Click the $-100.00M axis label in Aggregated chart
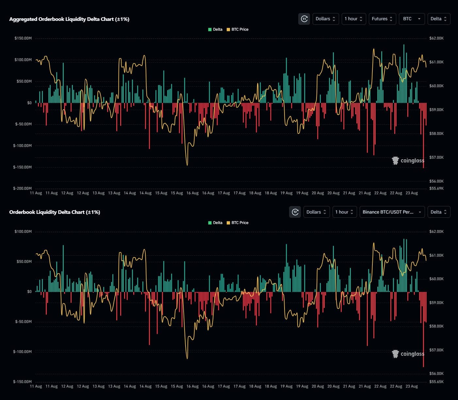This screenshot has height=400, width=458. click(22, 146)
